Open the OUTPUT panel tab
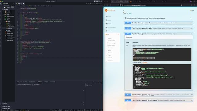 pyautogui.click(x=25, y=82)
